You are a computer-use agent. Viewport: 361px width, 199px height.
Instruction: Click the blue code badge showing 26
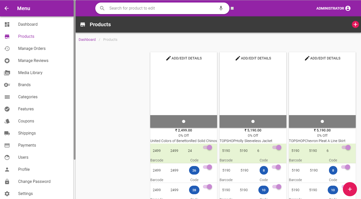(194, 170)
